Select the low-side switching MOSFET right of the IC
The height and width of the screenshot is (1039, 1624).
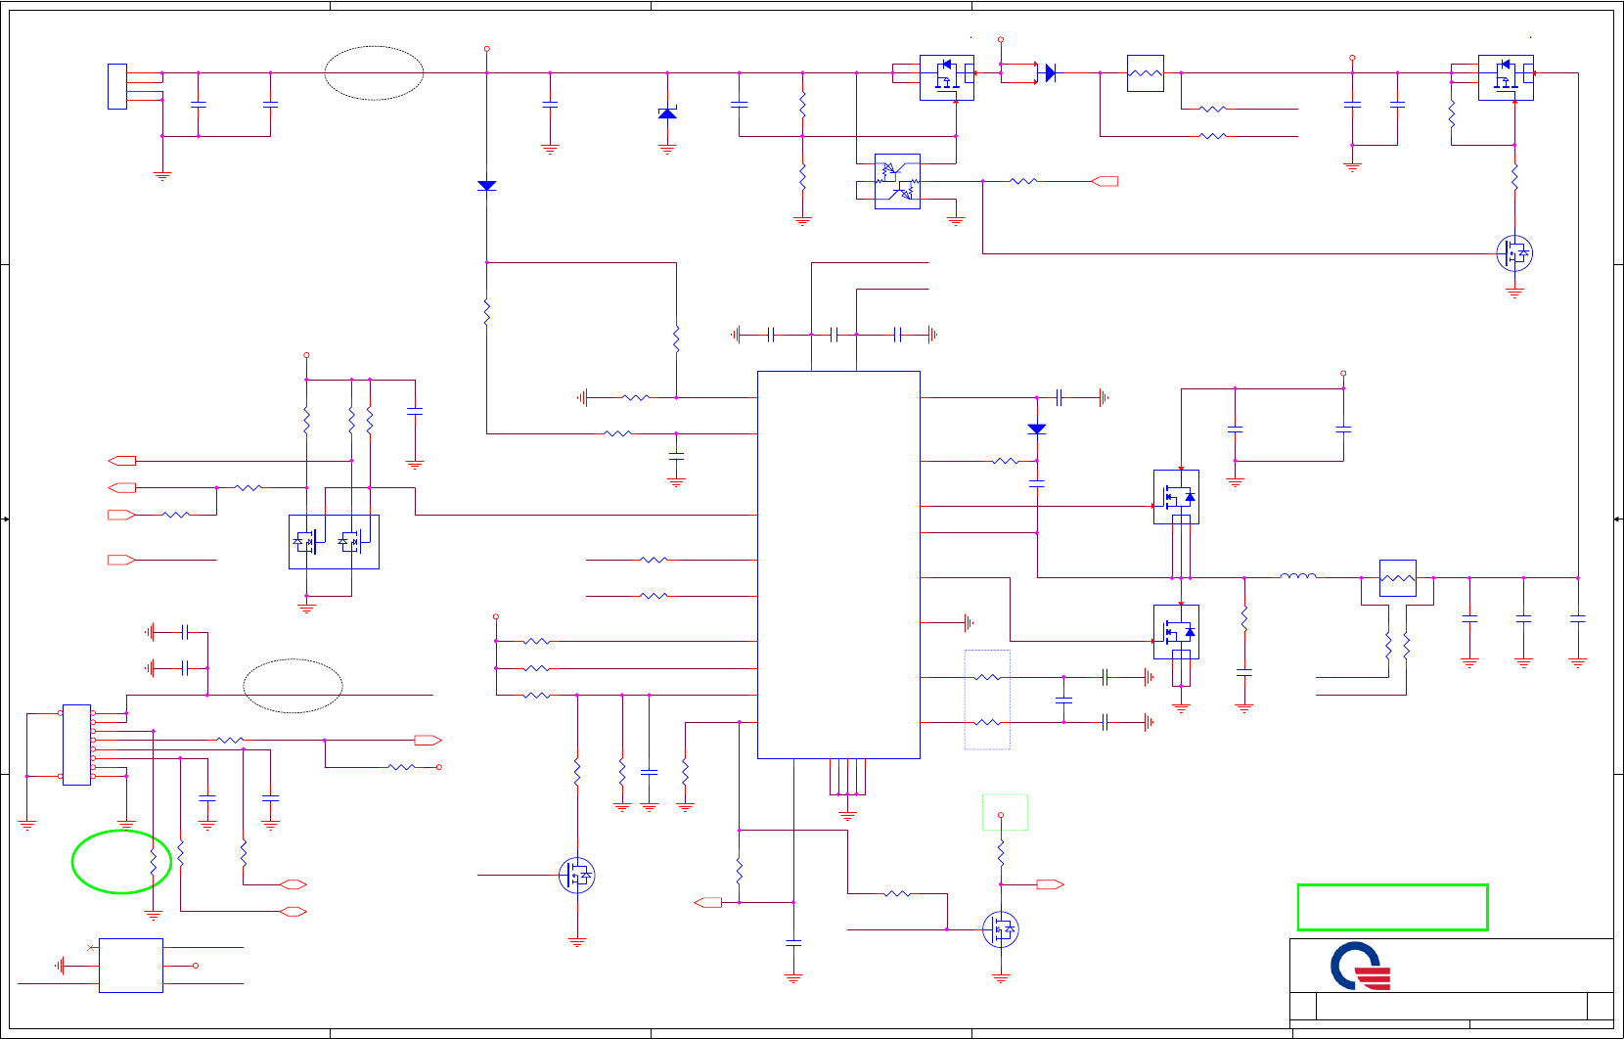point(1176,632)
